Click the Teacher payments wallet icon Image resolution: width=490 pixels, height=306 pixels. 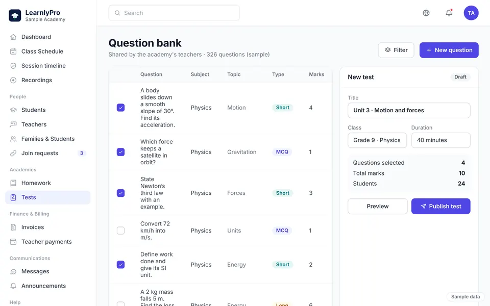(x=13, y=242)
